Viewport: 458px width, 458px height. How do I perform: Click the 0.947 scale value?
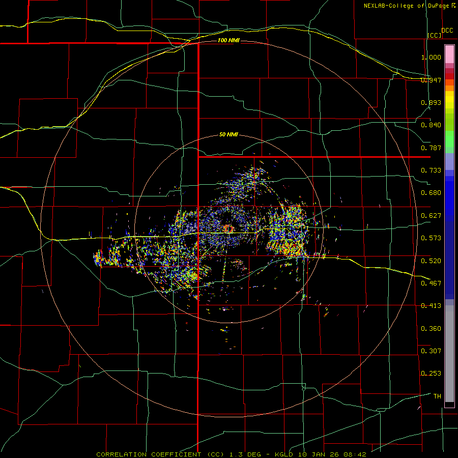click(431, 80)
